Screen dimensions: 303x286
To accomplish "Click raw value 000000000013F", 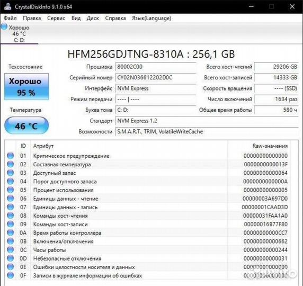I will click(x=266, y=164).
